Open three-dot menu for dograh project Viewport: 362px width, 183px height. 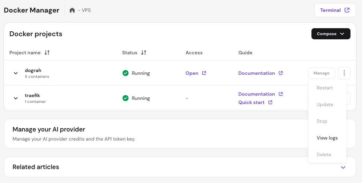pos(344,73)
